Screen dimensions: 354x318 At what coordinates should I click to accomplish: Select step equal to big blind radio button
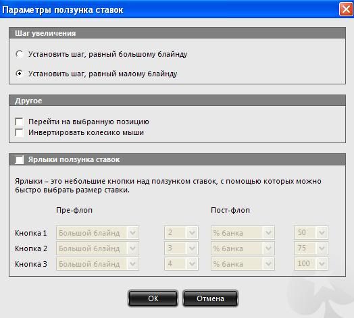pyautogui.click(x=20, y=54)
